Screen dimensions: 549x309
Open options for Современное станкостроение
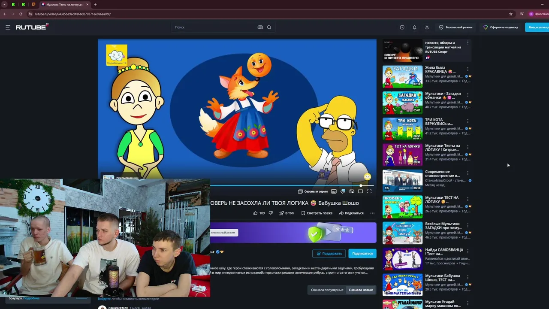(468, 173)
